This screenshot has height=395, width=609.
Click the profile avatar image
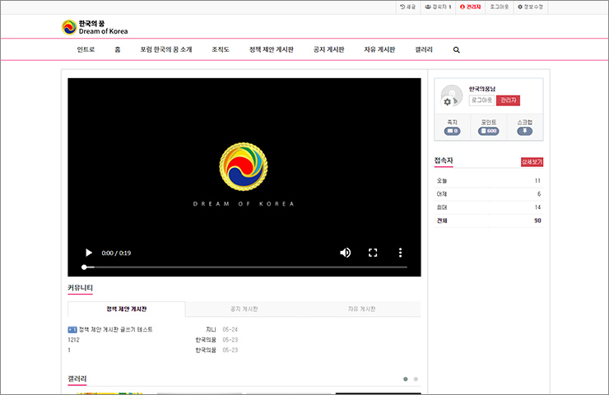click(452, 95)
